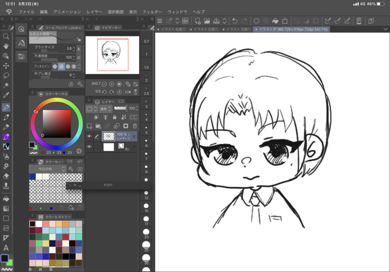Toggle lock layer icon
This screenshot has width=390, height=272.
114,117
